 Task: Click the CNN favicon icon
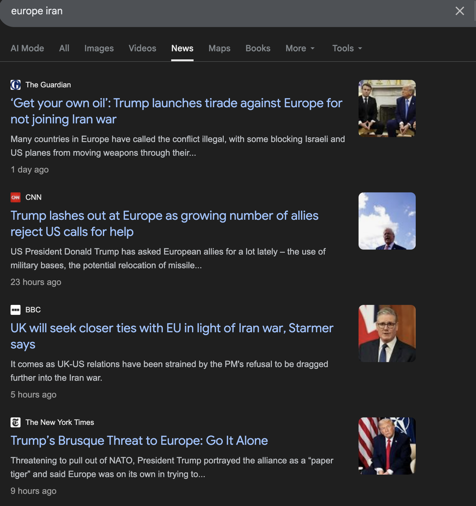pos(16,197)
